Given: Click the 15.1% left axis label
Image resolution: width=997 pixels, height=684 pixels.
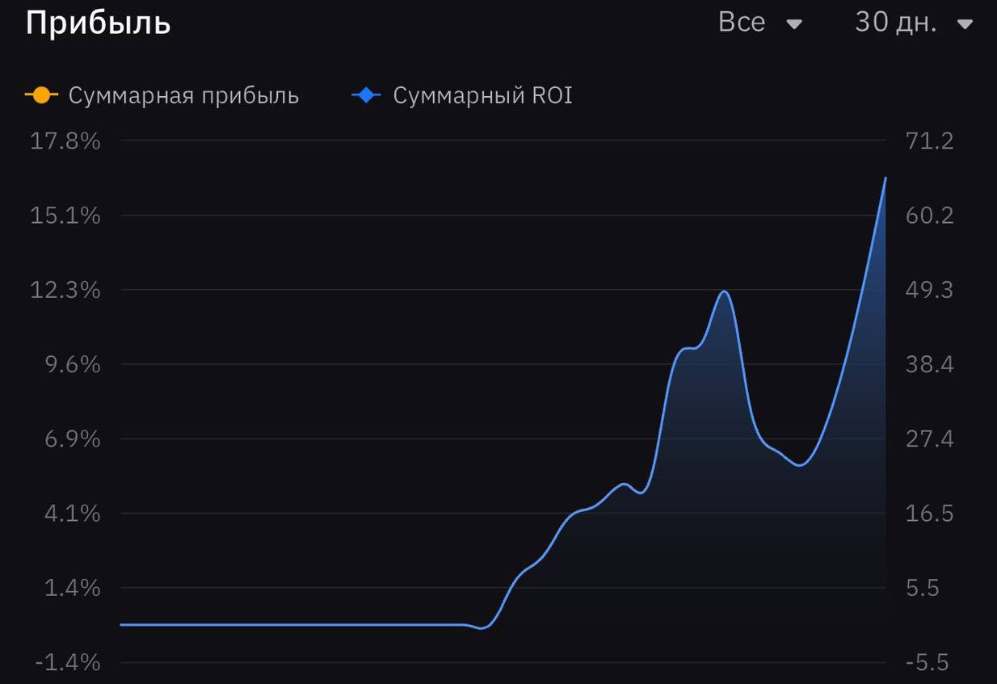Looking at the screenshot, I should pos(65,216).
